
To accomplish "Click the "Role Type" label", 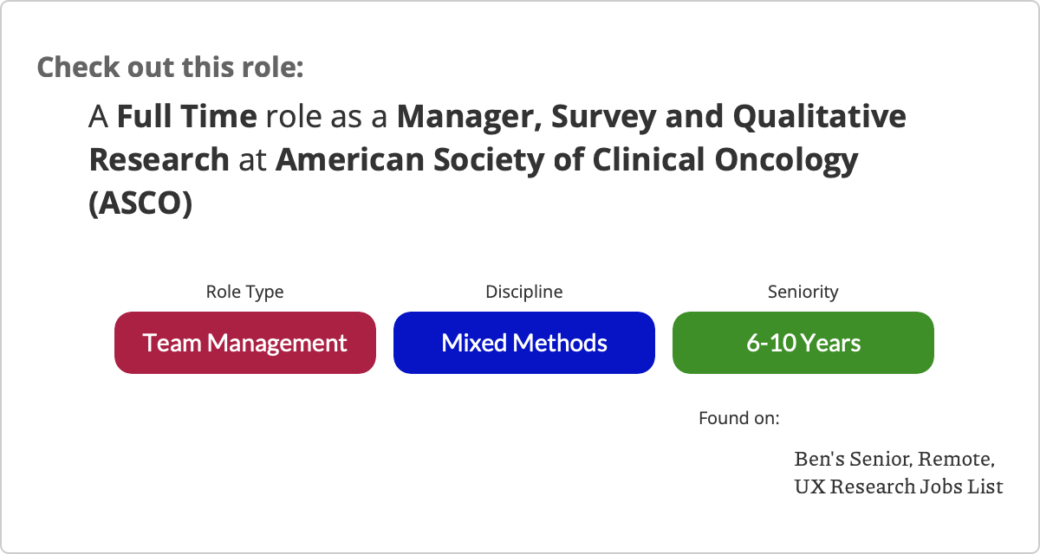I will pos(244,292).
